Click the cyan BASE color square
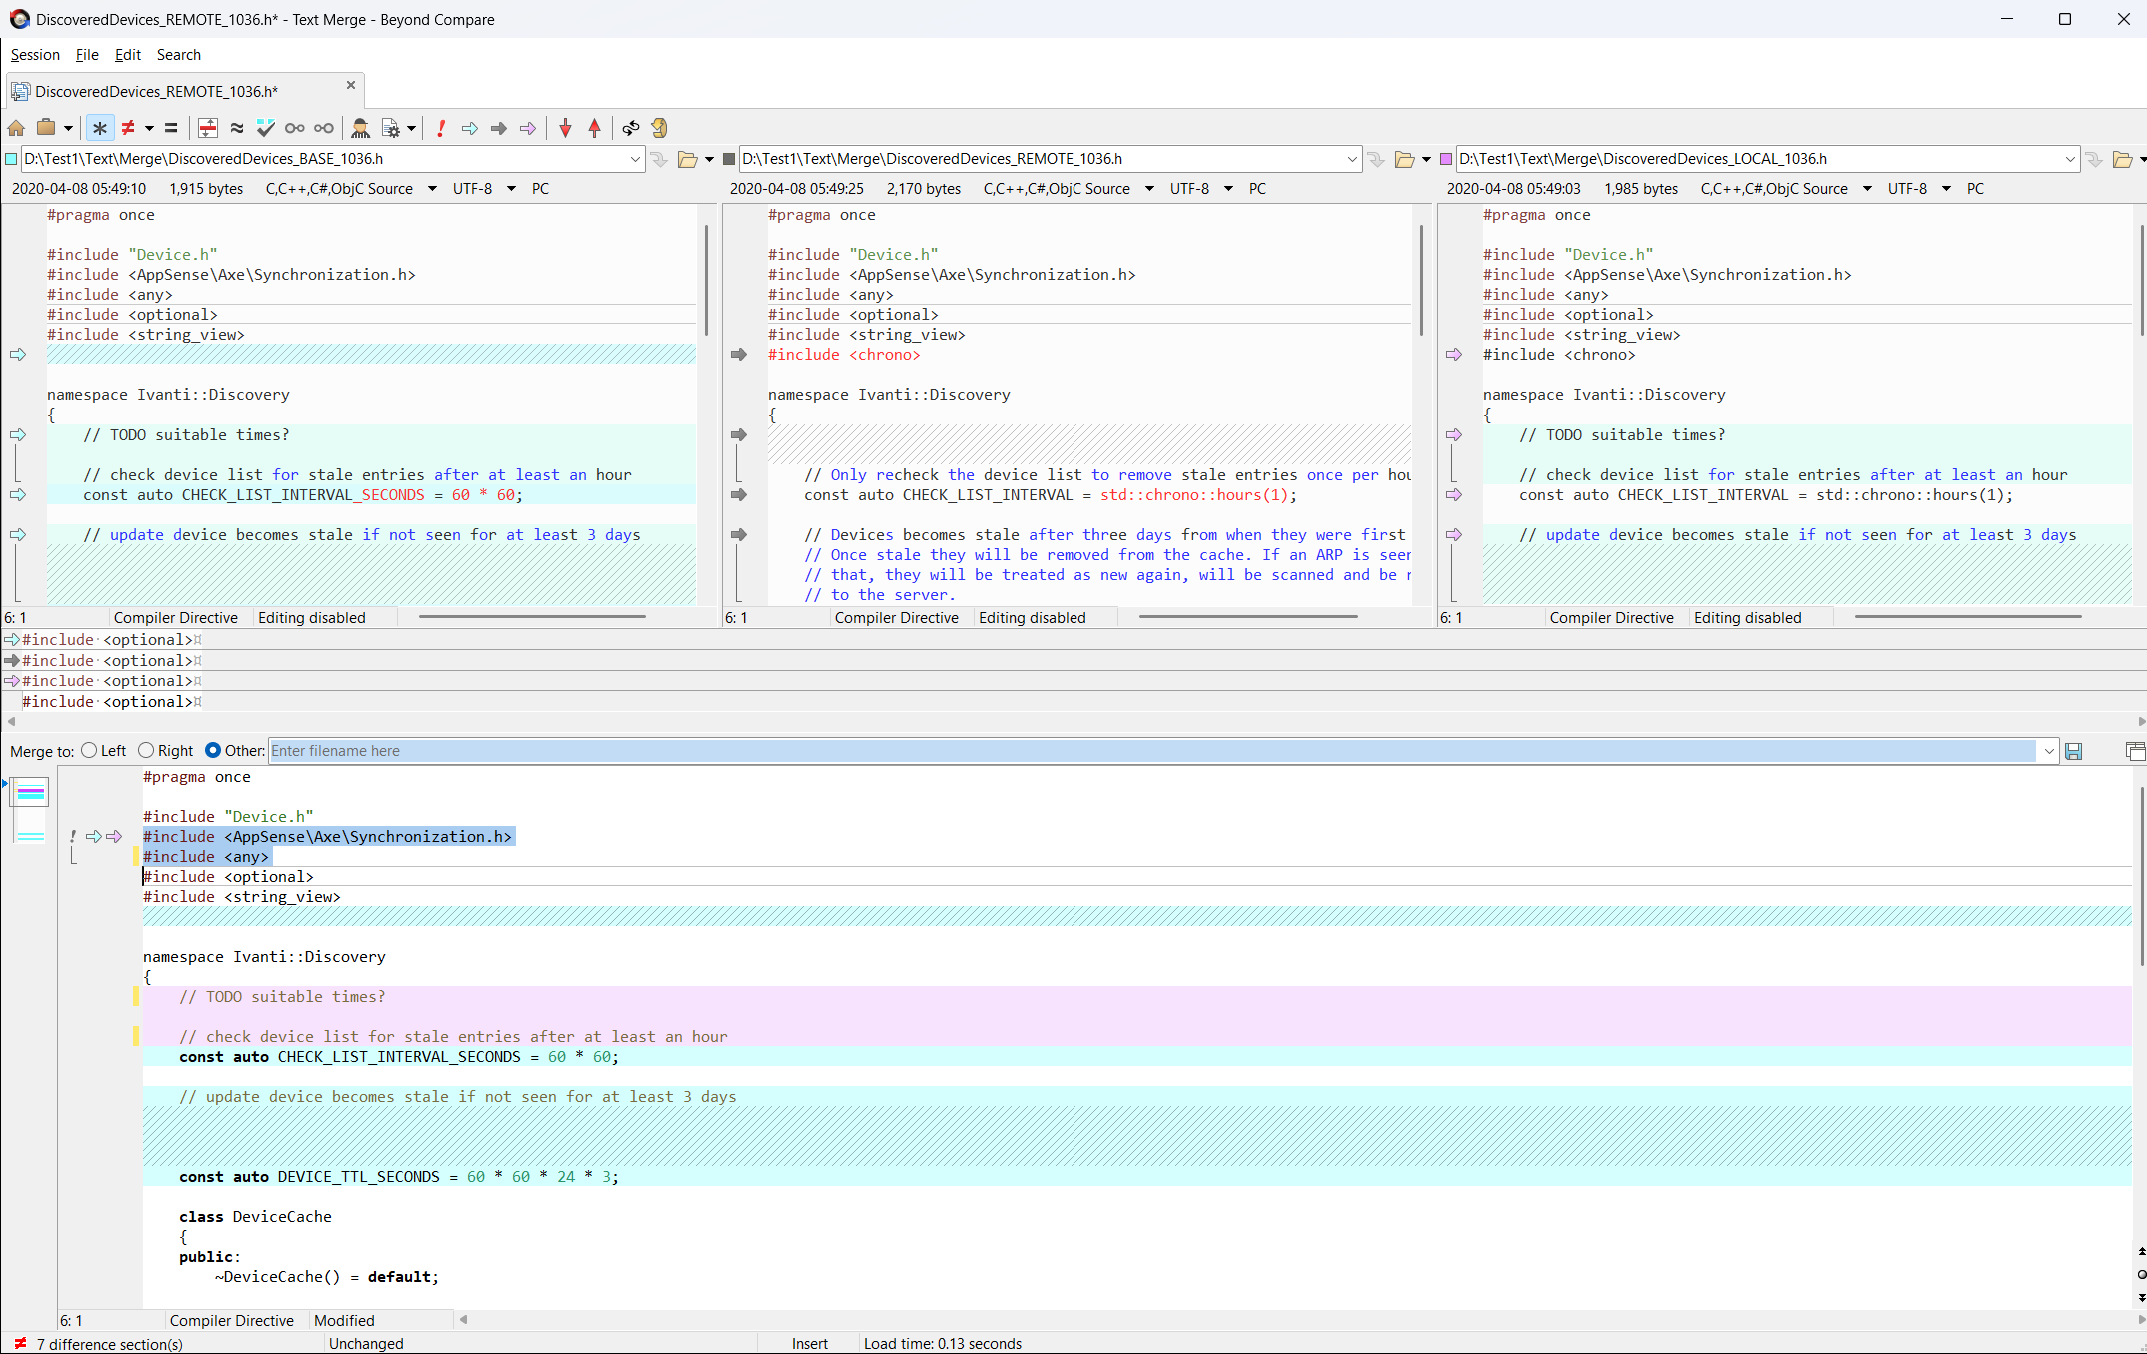 tap(11, 159)
